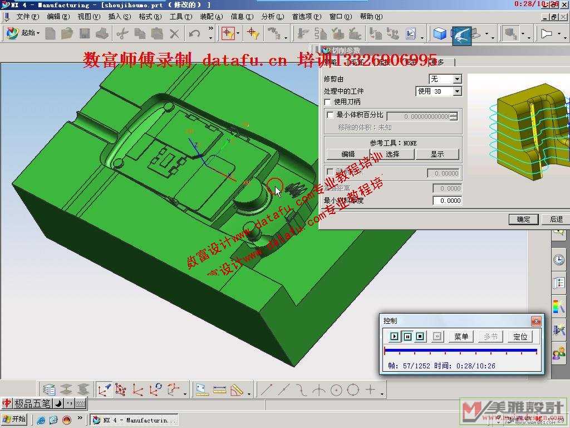This screenshot has width=570, height=428.
Task: Toggle the 最小体积百分比 checkbox
Action: point(330,115)
